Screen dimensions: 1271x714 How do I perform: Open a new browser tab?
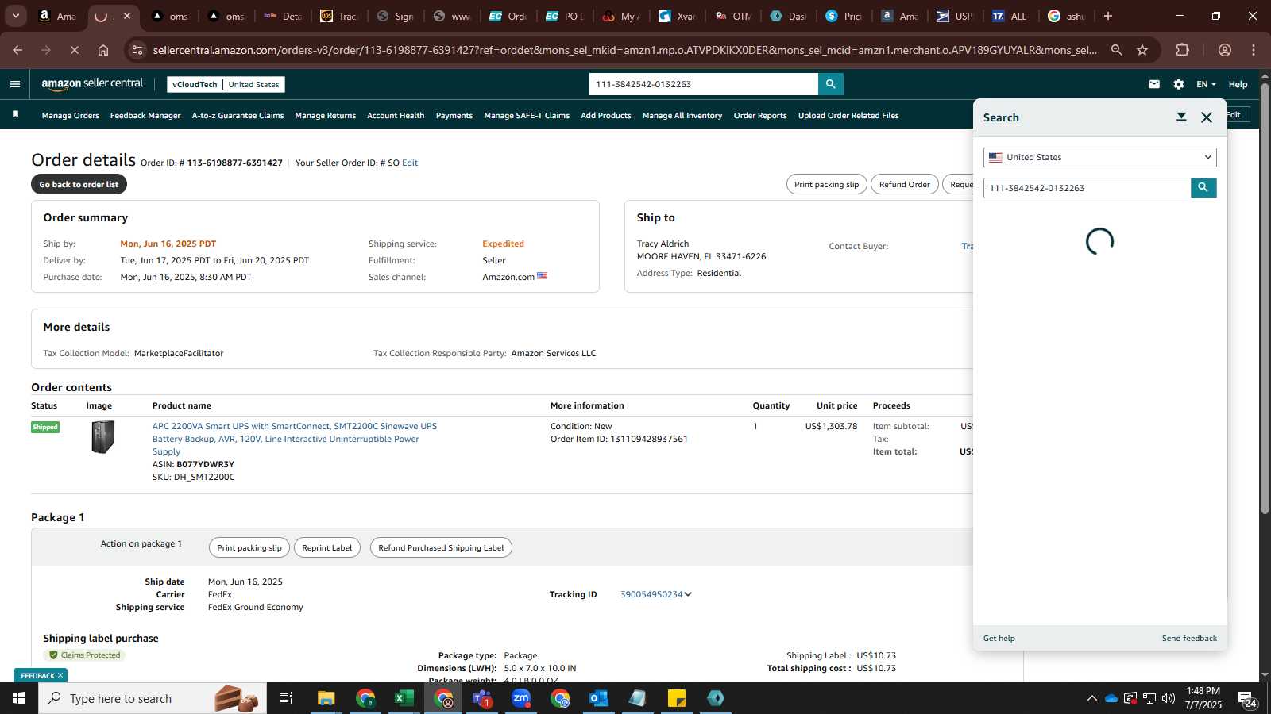coord(1108,16)
